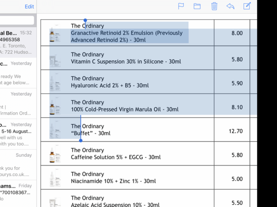Tap the mailbox search field

(17, 20)
